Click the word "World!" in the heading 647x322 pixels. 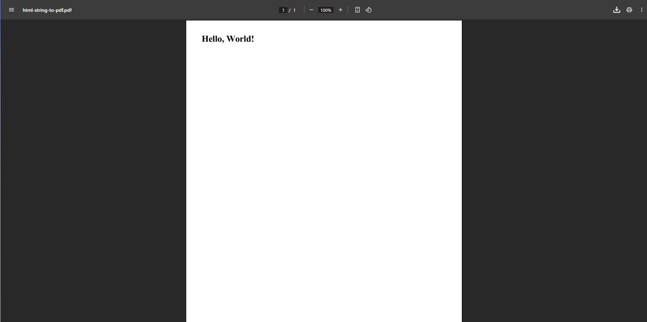click(x=240, y=39)
